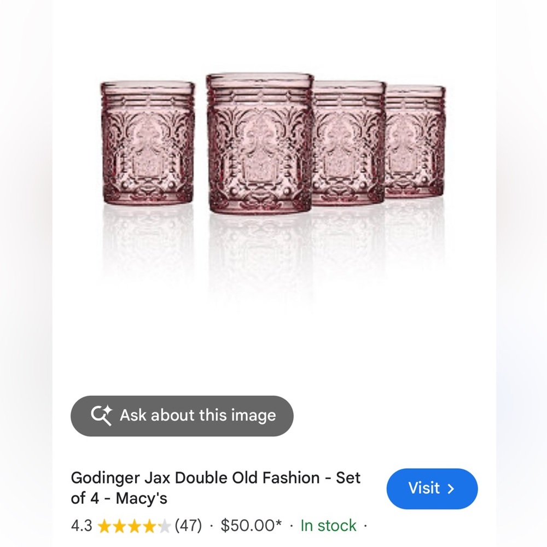Click the dot separator after the price
547x547 pixels.
click(291, 526)
